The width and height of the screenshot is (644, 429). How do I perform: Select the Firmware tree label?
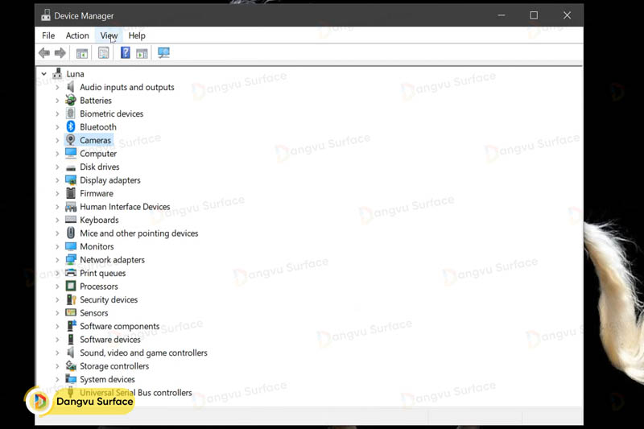point(97,193)
